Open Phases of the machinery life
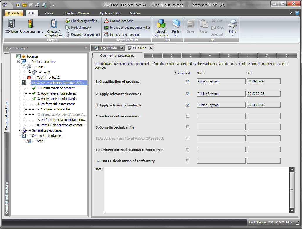Image resolution: width=302 pixels, height=229 pixels. [129, 28]
